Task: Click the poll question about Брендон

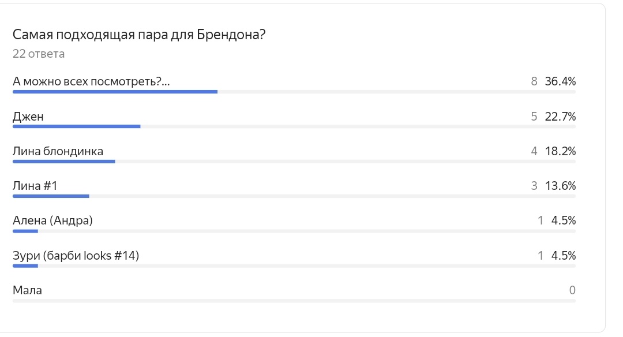Action: click(138, 35)
